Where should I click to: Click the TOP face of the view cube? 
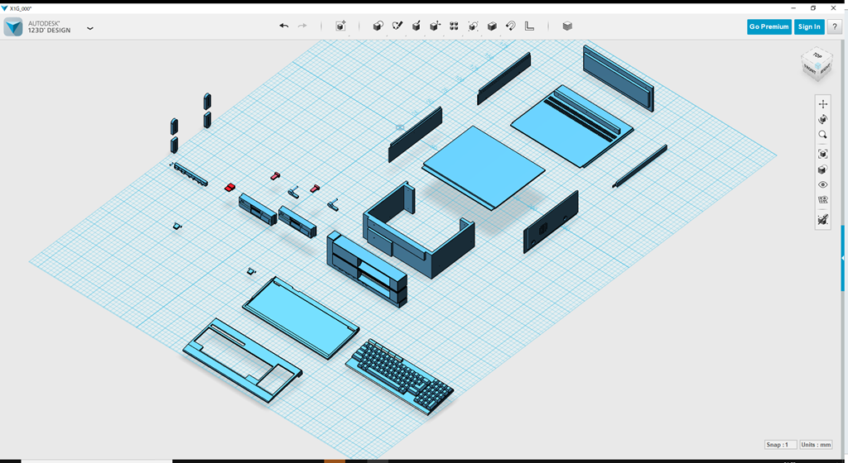(x=817, y=56)
